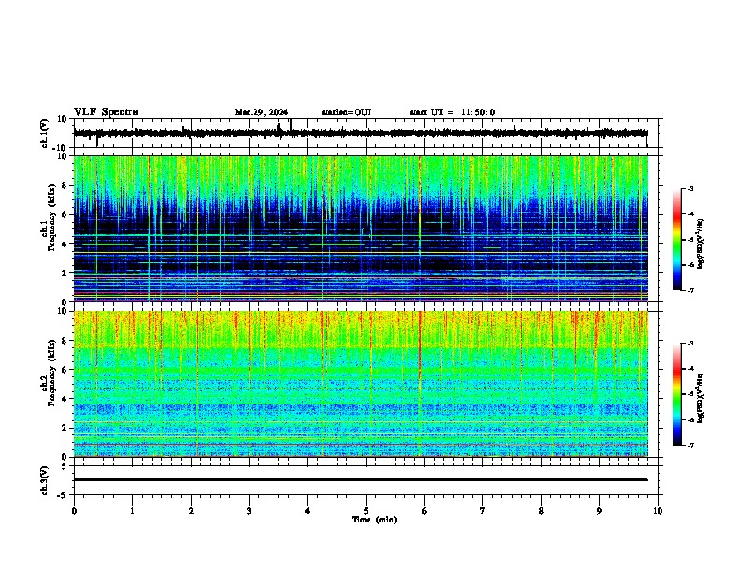Click the time axis tick label "10"
Image resolution: width=741 pixels, height=573 pixels.
(x=658, y=511)
